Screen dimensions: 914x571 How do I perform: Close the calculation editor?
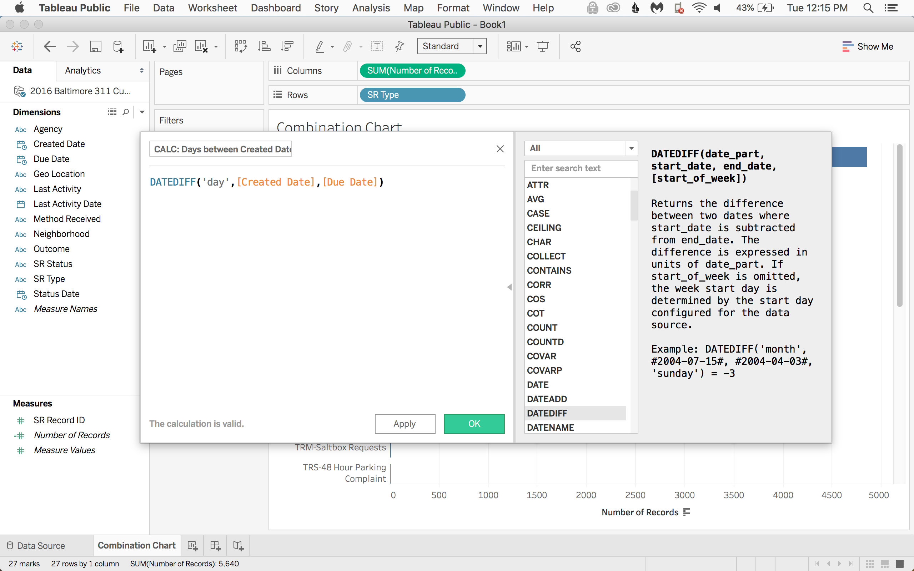click(x=500, y=149)
